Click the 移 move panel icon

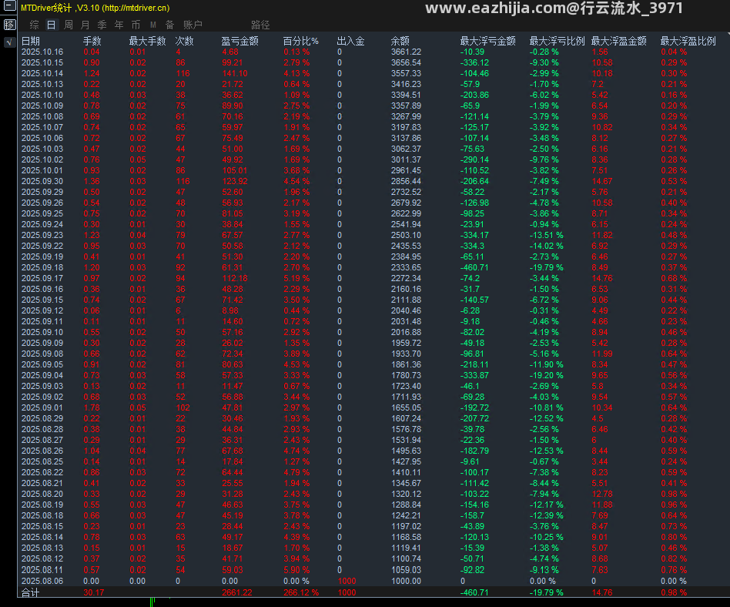(10, 25)
